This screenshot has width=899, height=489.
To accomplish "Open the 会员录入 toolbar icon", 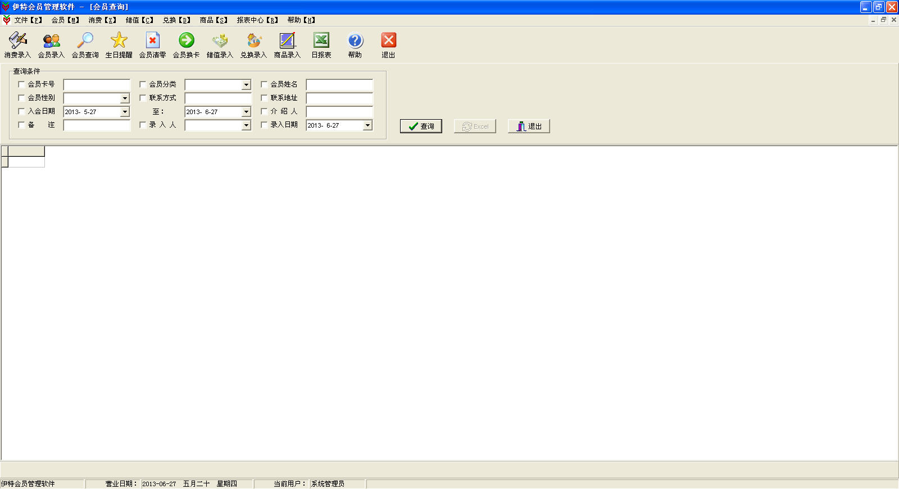I will click(x=52, y=45).
